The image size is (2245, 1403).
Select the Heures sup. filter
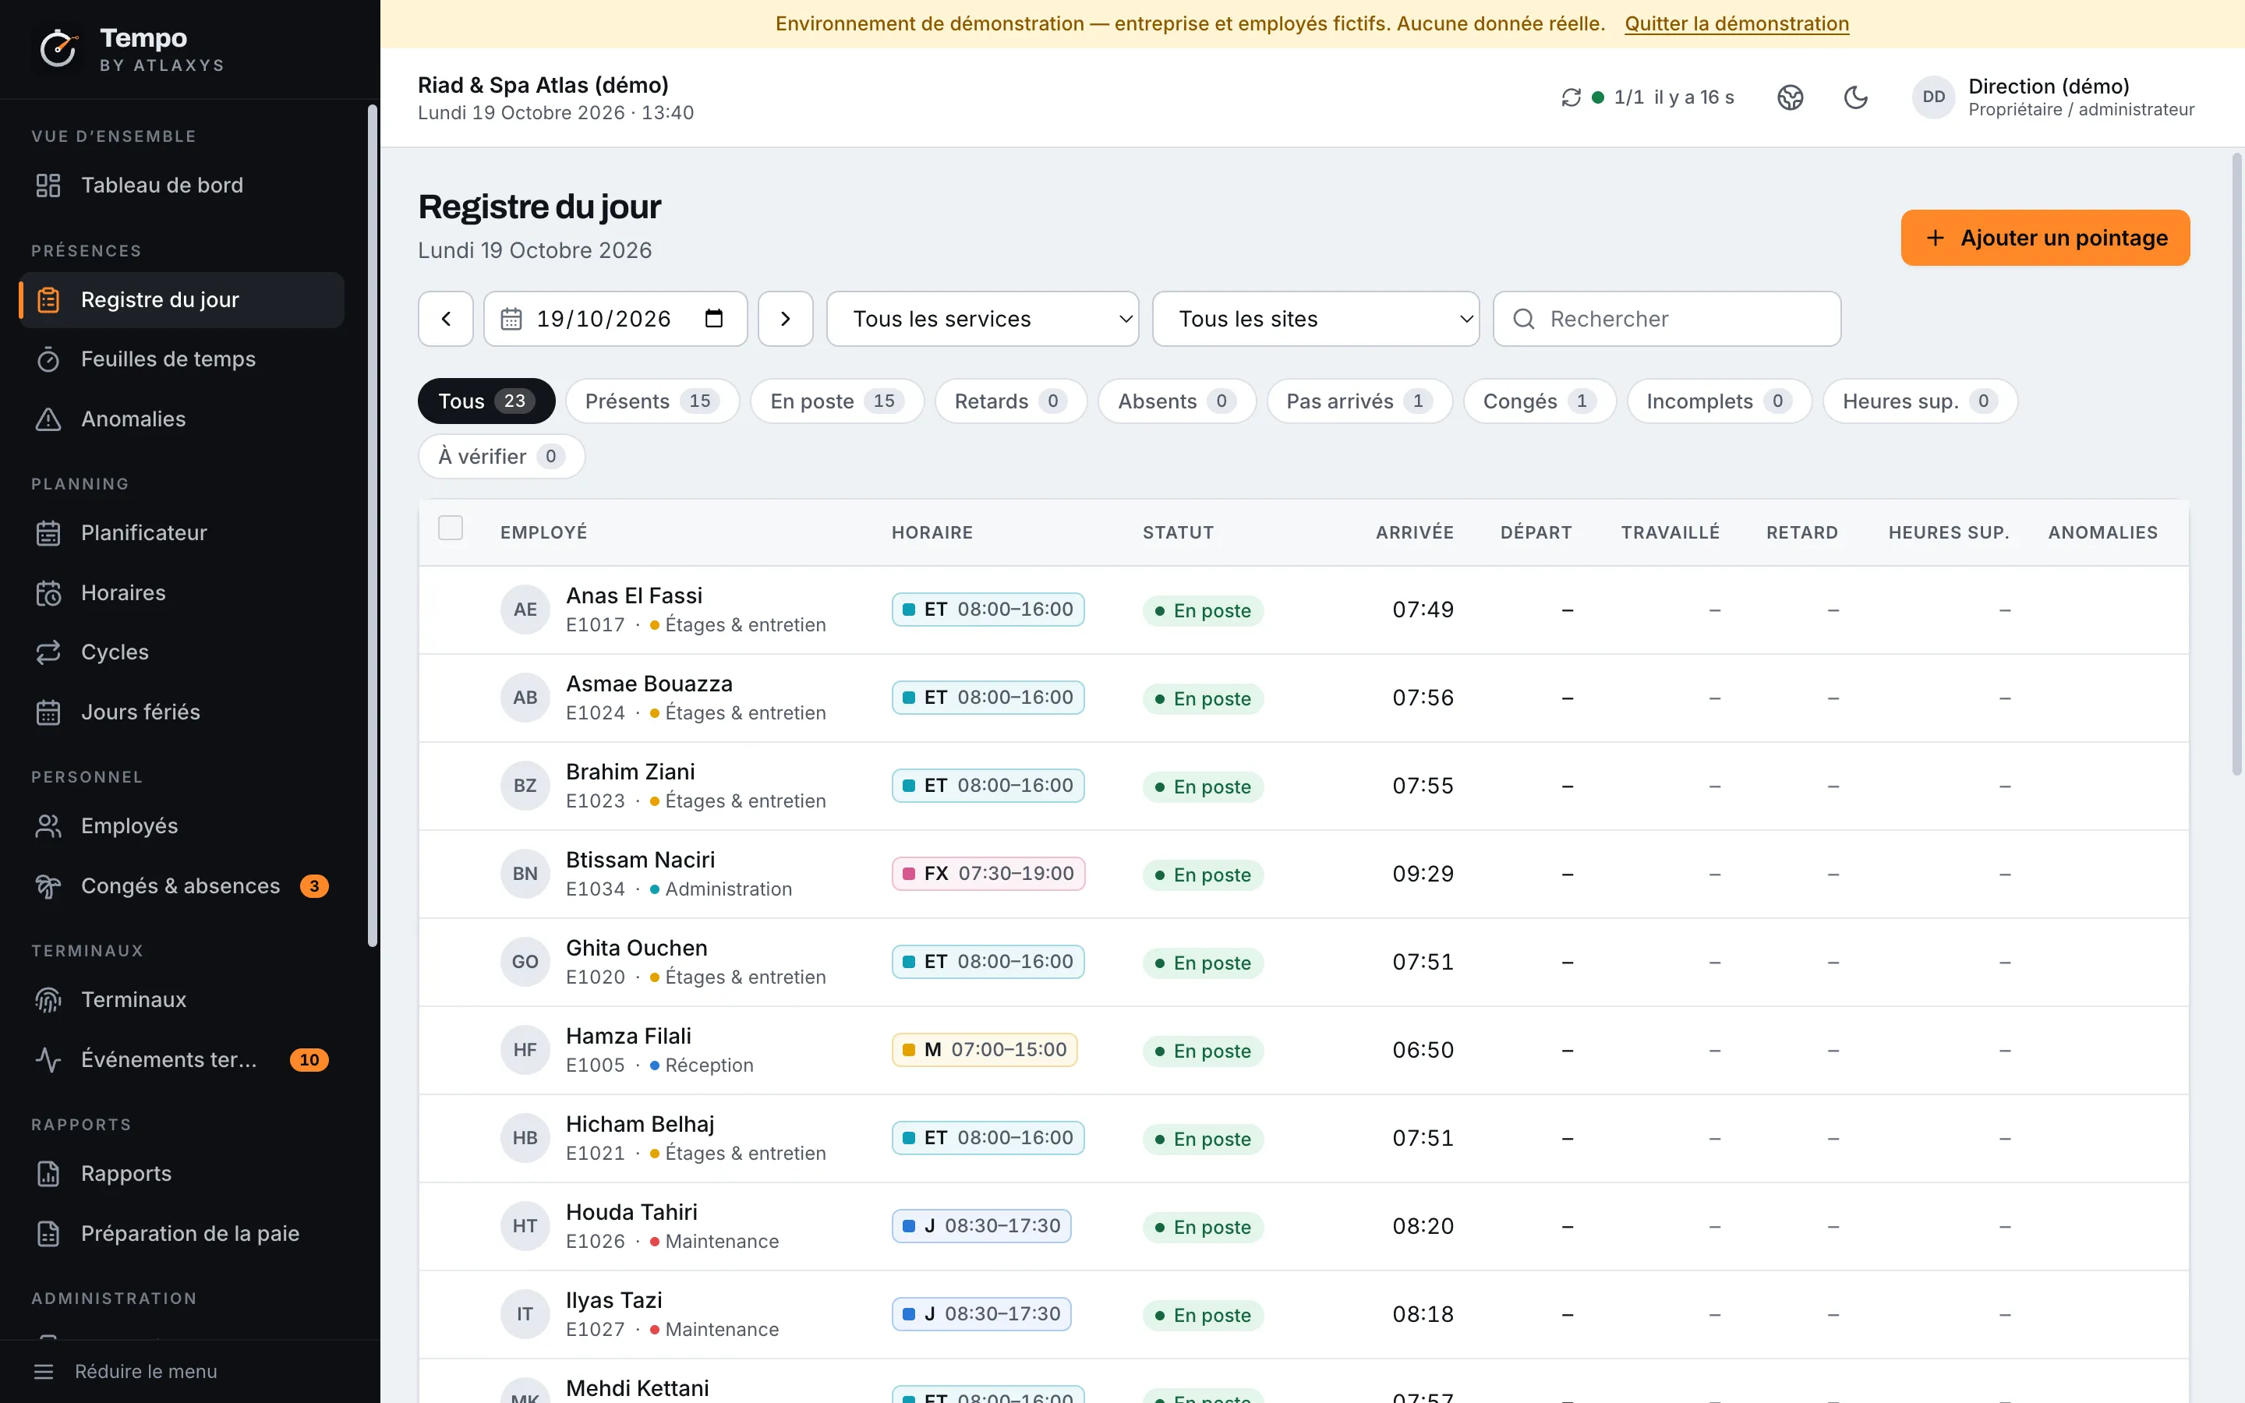coord(1919,401)
